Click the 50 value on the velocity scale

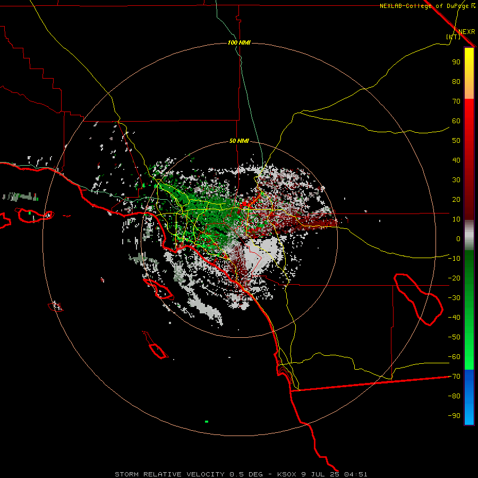click(456, 141)
